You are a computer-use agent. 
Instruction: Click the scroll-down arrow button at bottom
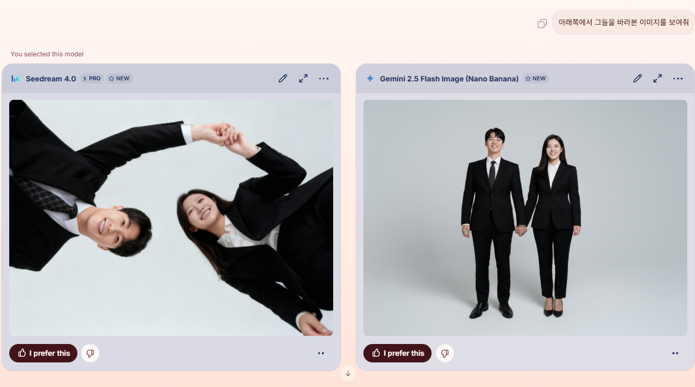pyautogui.click(x=348, y=374)
